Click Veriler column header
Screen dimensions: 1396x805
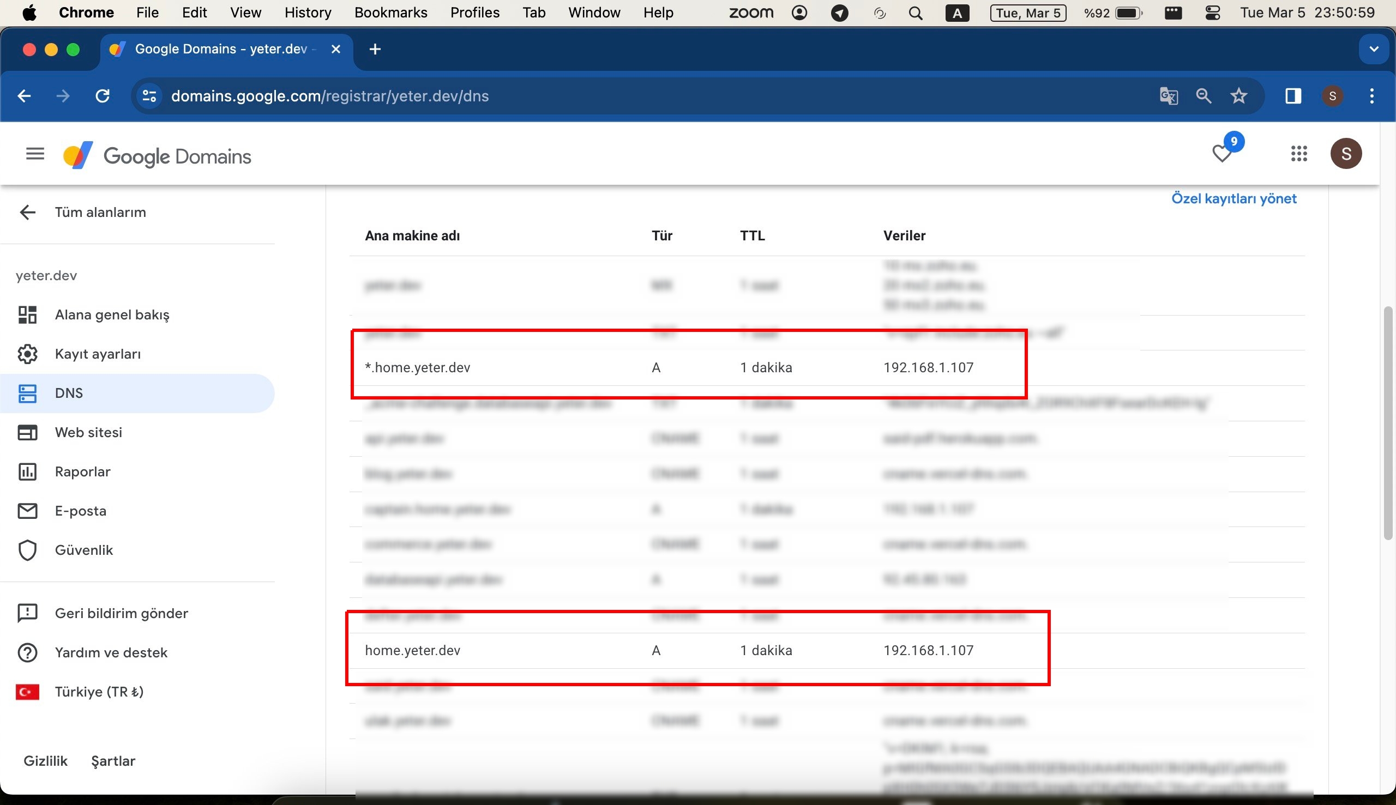[904, 235]
